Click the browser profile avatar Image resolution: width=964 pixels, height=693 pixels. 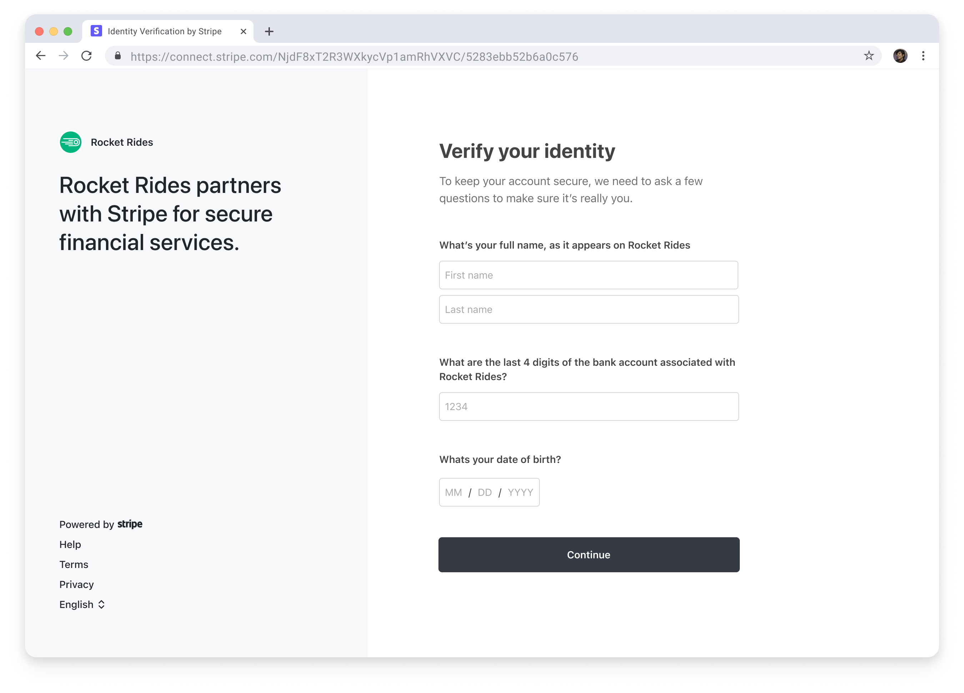click(901, 56)
